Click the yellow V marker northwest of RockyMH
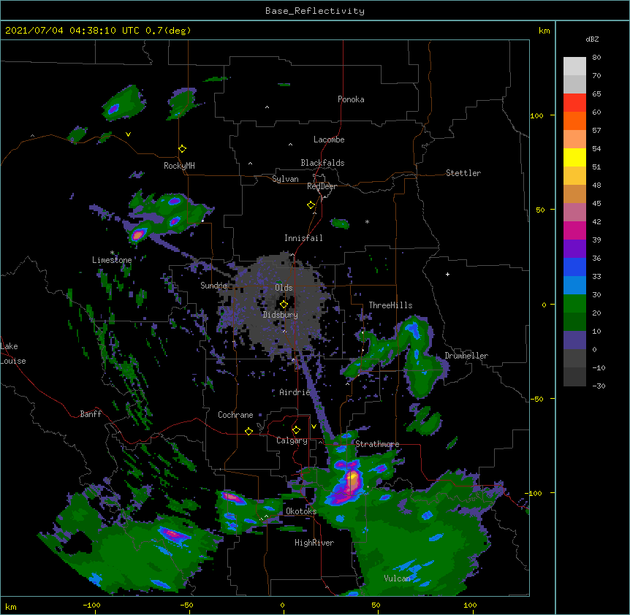 [128, 134]
